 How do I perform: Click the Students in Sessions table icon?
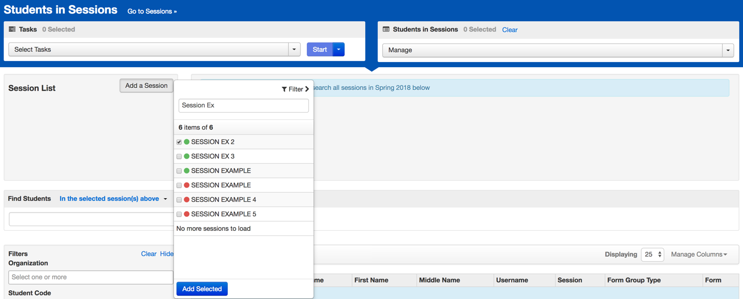386,29
